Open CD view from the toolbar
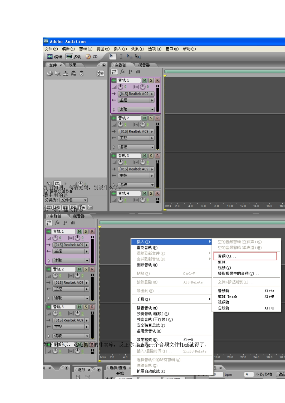 (x=91, y=57)
